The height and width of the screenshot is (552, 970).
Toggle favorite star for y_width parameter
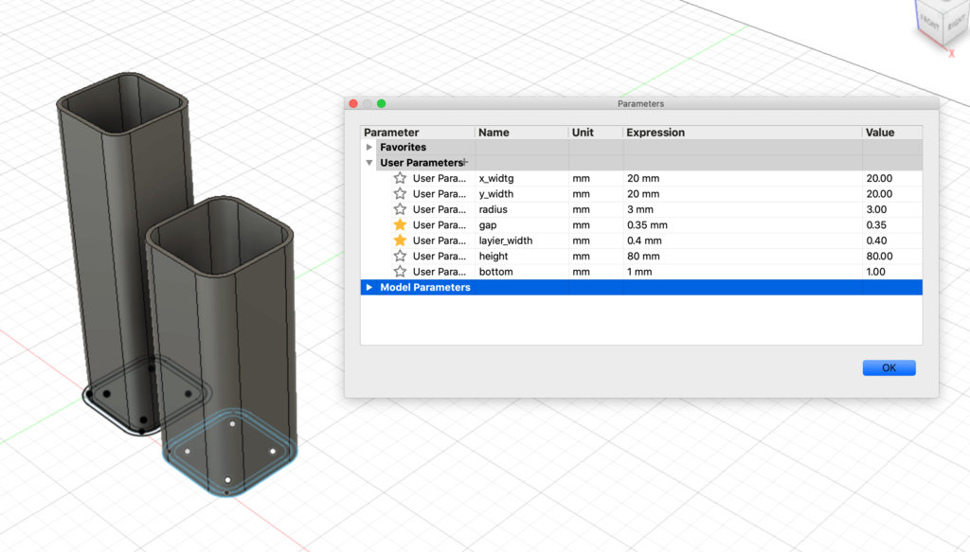click(x=401, y=193)
